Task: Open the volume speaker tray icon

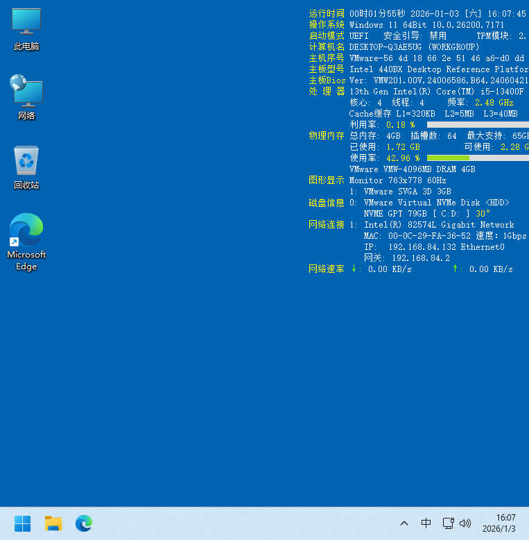Action: [465, 523]
